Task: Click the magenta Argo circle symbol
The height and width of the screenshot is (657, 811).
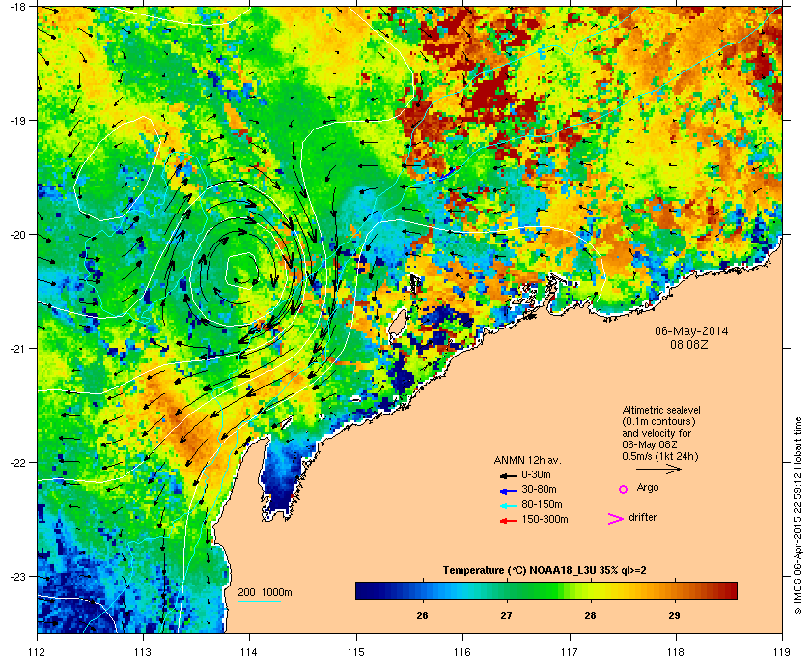Action: [624, 489]
